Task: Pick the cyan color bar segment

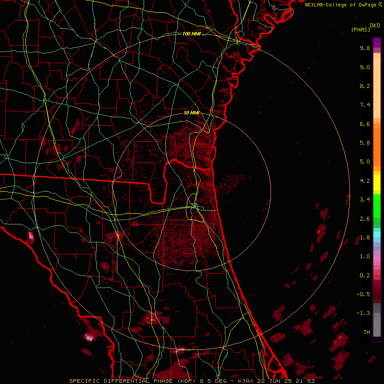Action: (377, 235)
